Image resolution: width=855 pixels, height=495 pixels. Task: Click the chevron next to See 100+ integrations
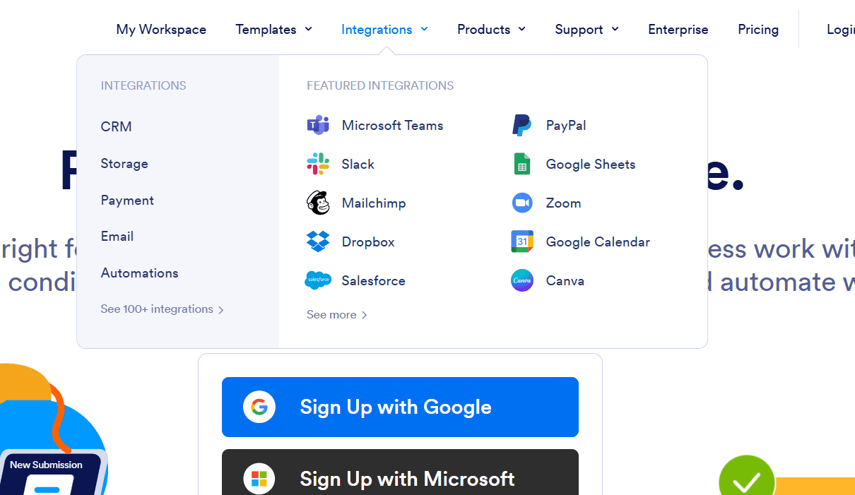(221, 310)
